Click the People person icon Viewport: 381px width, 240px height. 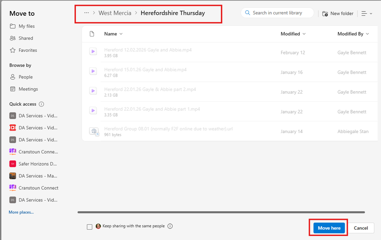13,77
